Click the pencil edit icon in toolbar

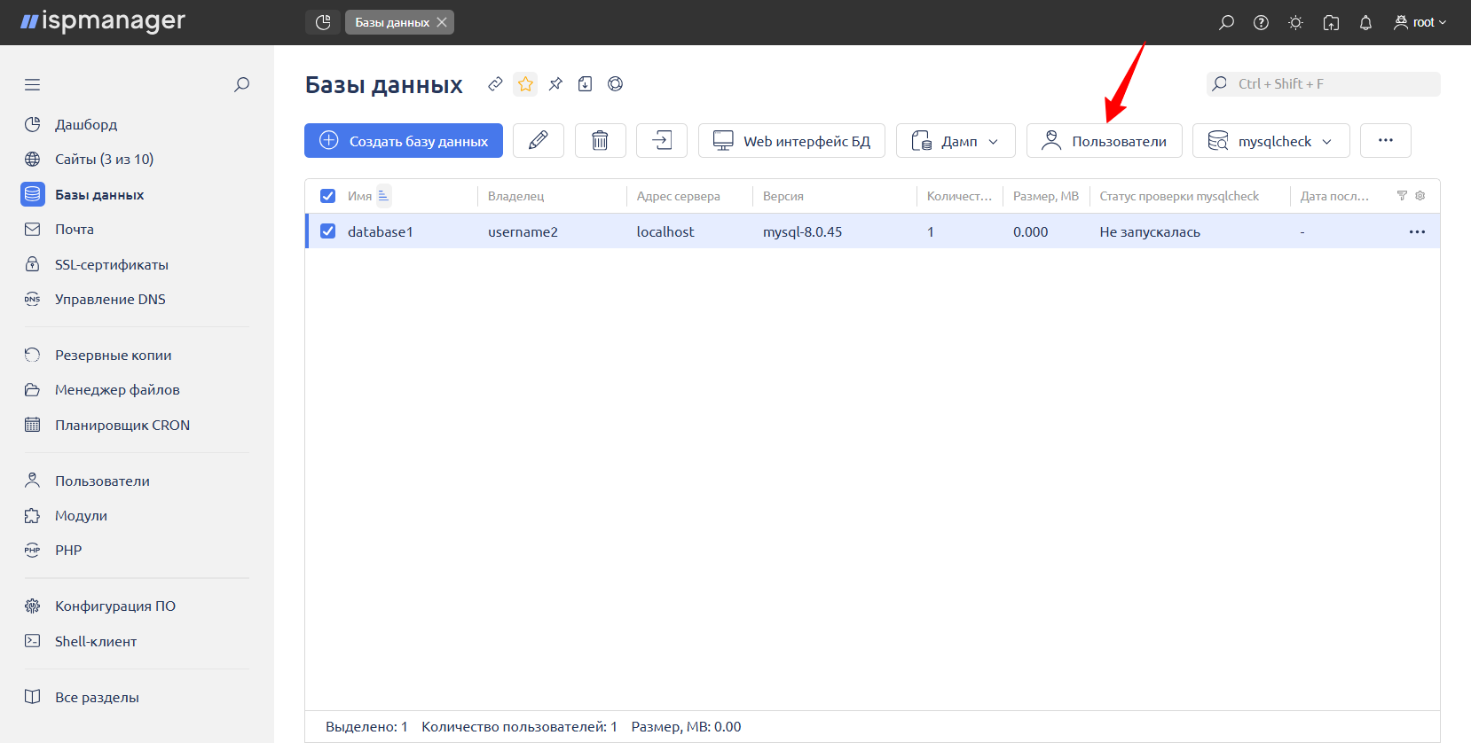538,140
